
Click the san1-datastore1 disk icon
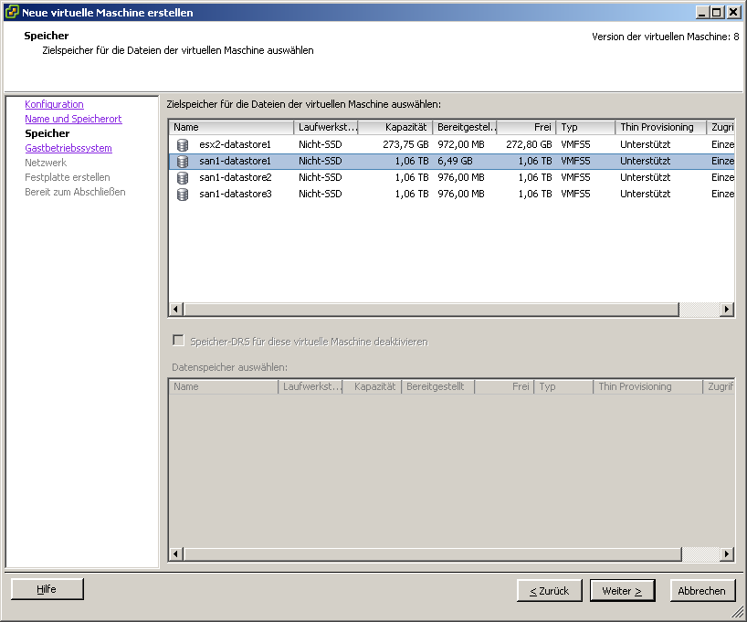[x=183, y=161]
